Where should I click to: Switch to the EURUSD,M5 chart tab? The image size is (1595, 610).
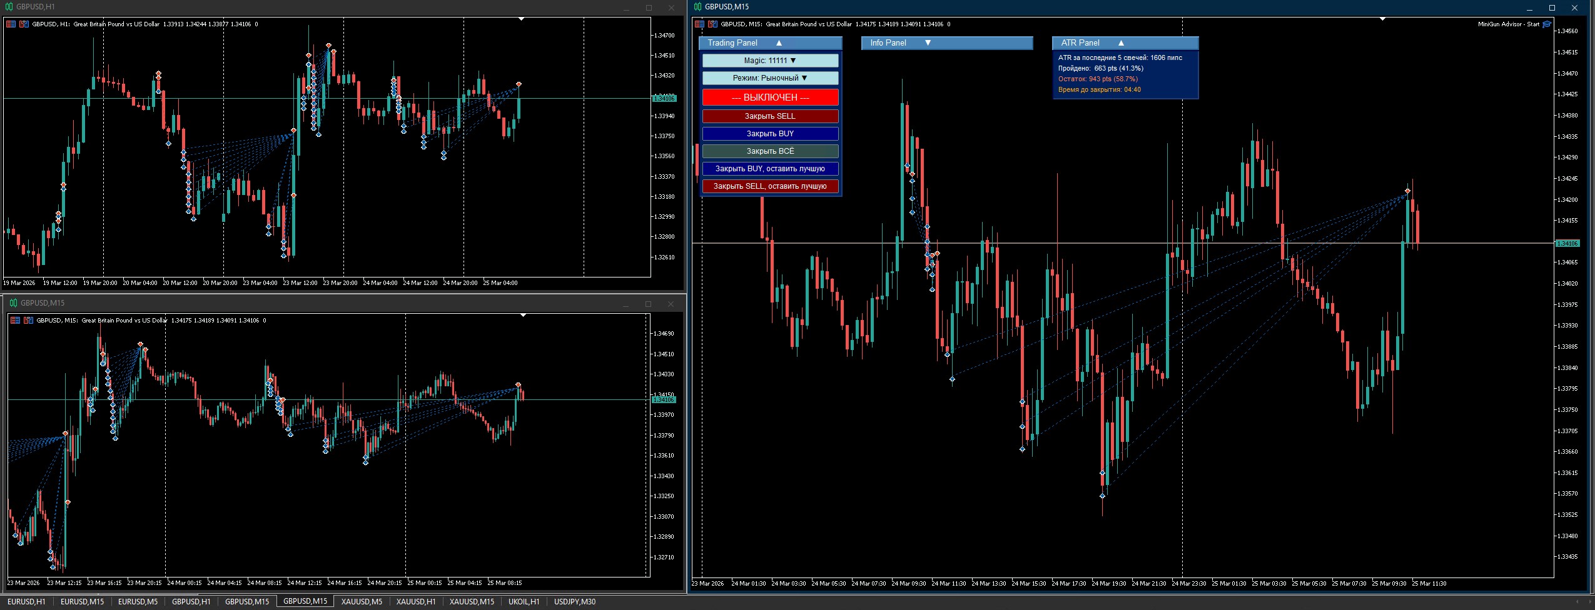click(138, 602)
